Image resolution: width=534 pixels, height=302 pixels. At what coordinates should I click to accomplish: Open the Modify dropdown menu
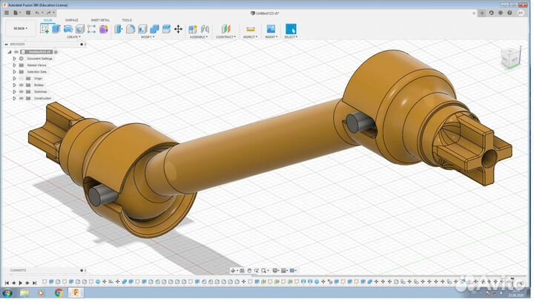[147, 36]
